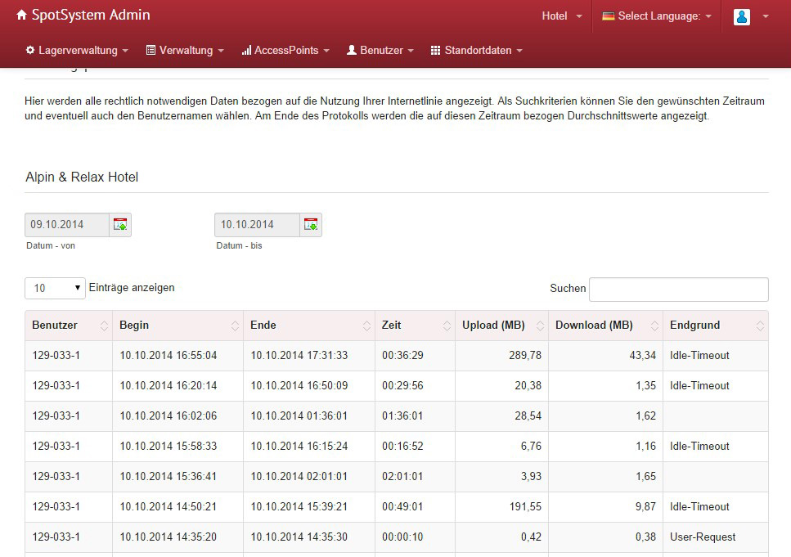Open the Select Language dropdown
Viewport: 791px width, 557px height.
[x=657, y=16]
